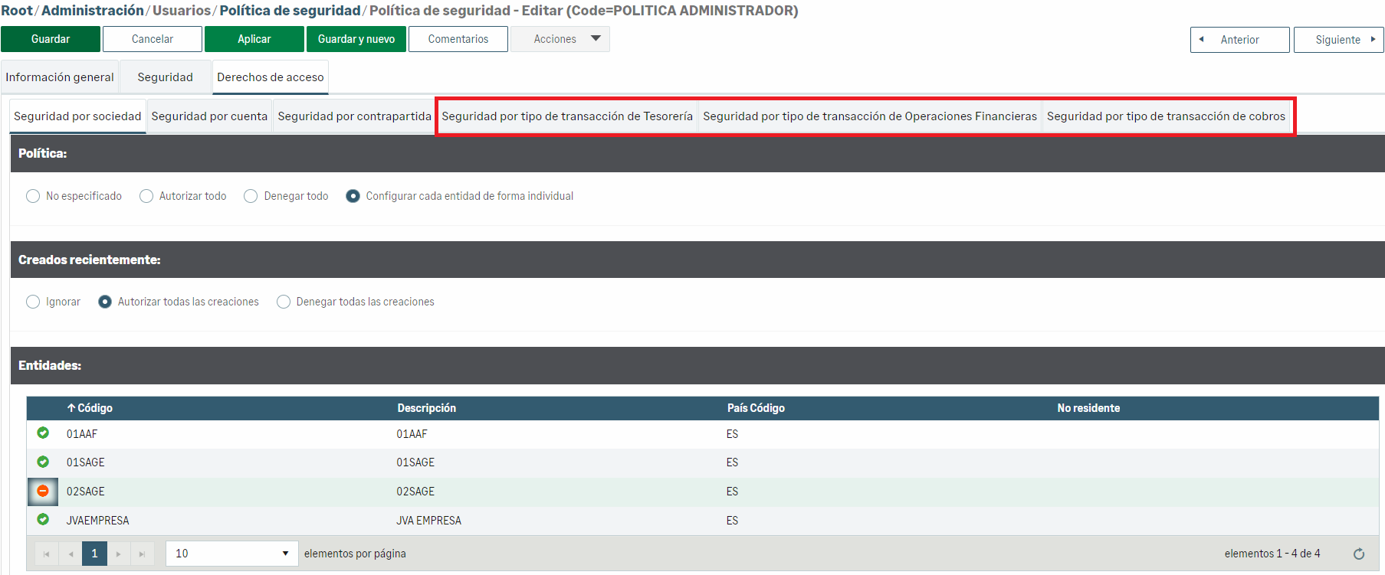This screenshot has height=575, width=1385.
Task: Switch to the 'Información general' tab
Action: point(60,77)
